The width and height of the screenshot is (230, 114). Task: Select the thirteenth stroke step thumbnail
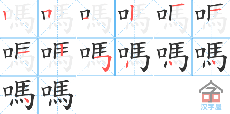[19, 95]
